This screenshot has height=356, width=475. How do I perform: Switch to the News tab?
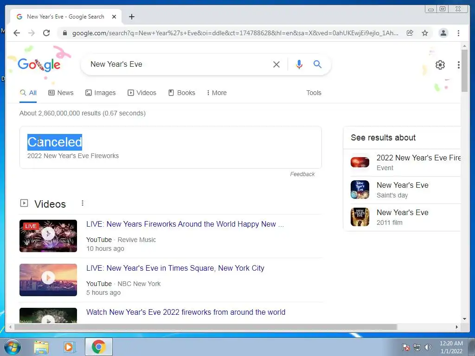coord(61,93)
